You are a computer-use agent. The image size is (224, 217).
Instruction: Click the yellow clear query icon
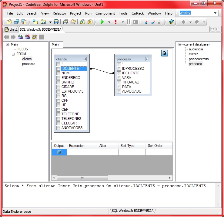click(x=34, y=37)
